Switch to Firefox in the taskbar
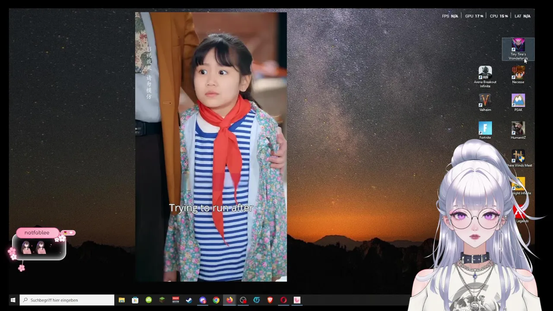Viewport: 553px width, 311px height. pos(229,300)
